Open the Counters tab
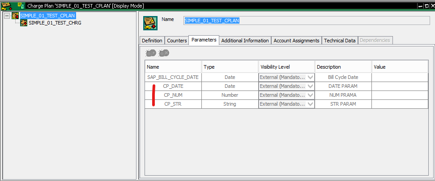Screen dimensions: 435x181 coord(177,41)
